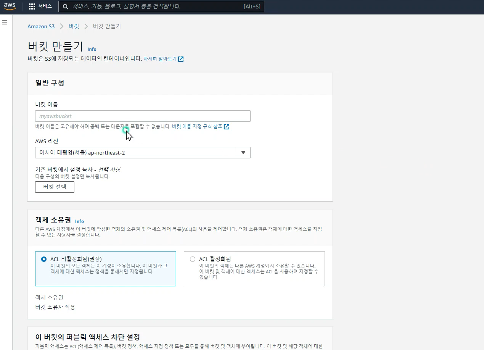Go to 버킷 breadcrumb link

point(74,26)
